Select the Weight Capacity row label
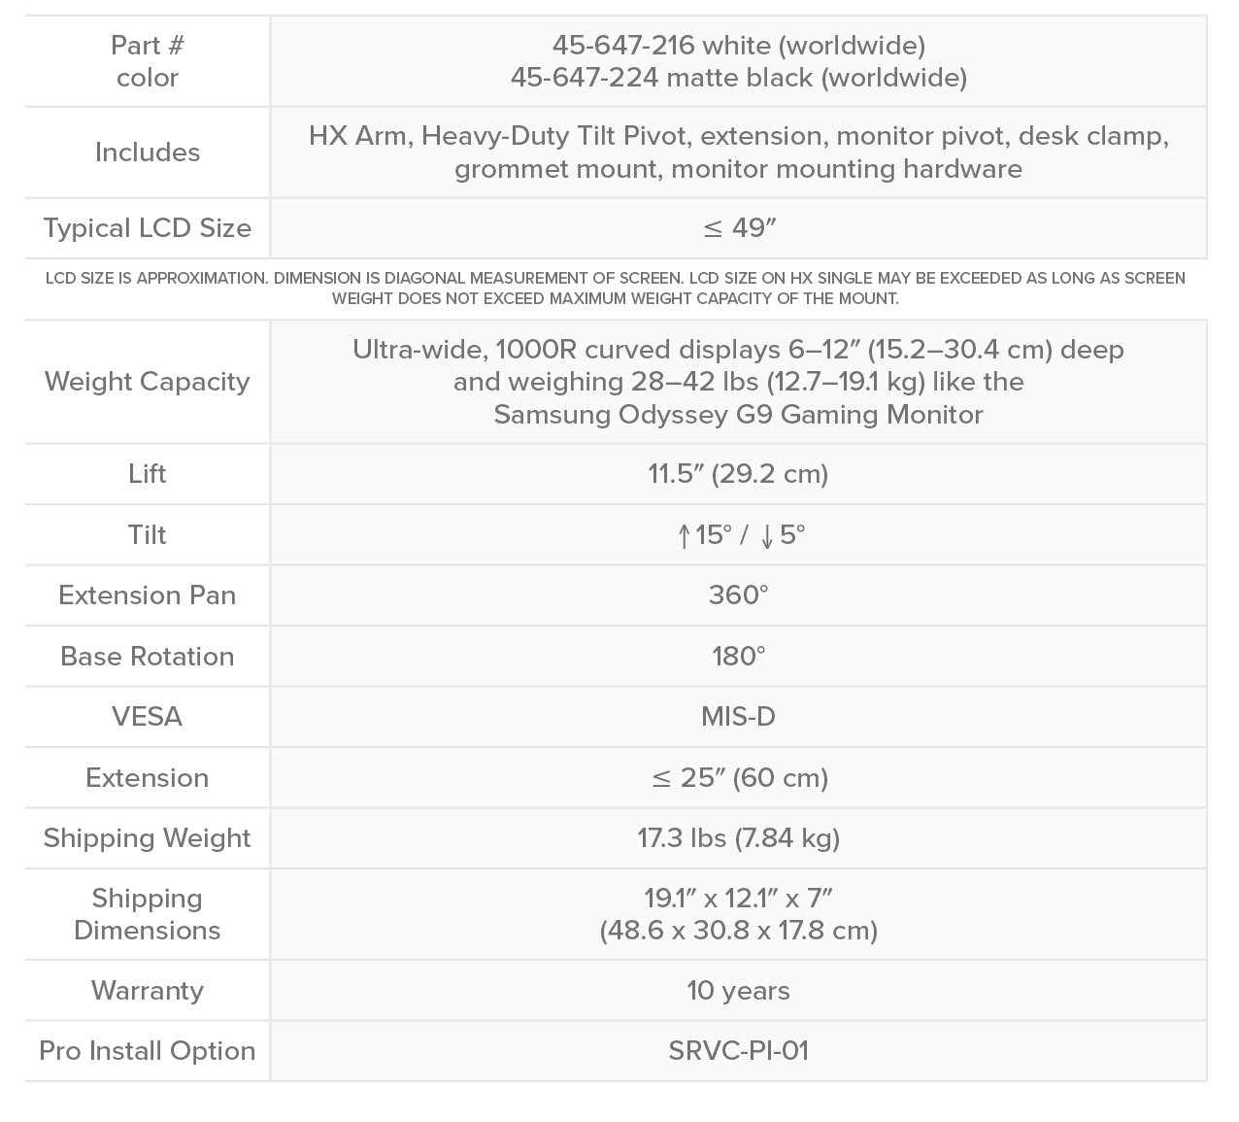1239x1122 pixels. pos(148,382)
